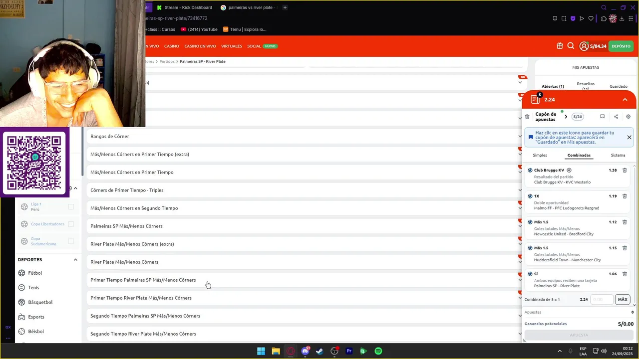639x359 pixels.
Task: Expand Primer Tiempo River Plate Más/Menos Córners
Action: click(304, 298)
